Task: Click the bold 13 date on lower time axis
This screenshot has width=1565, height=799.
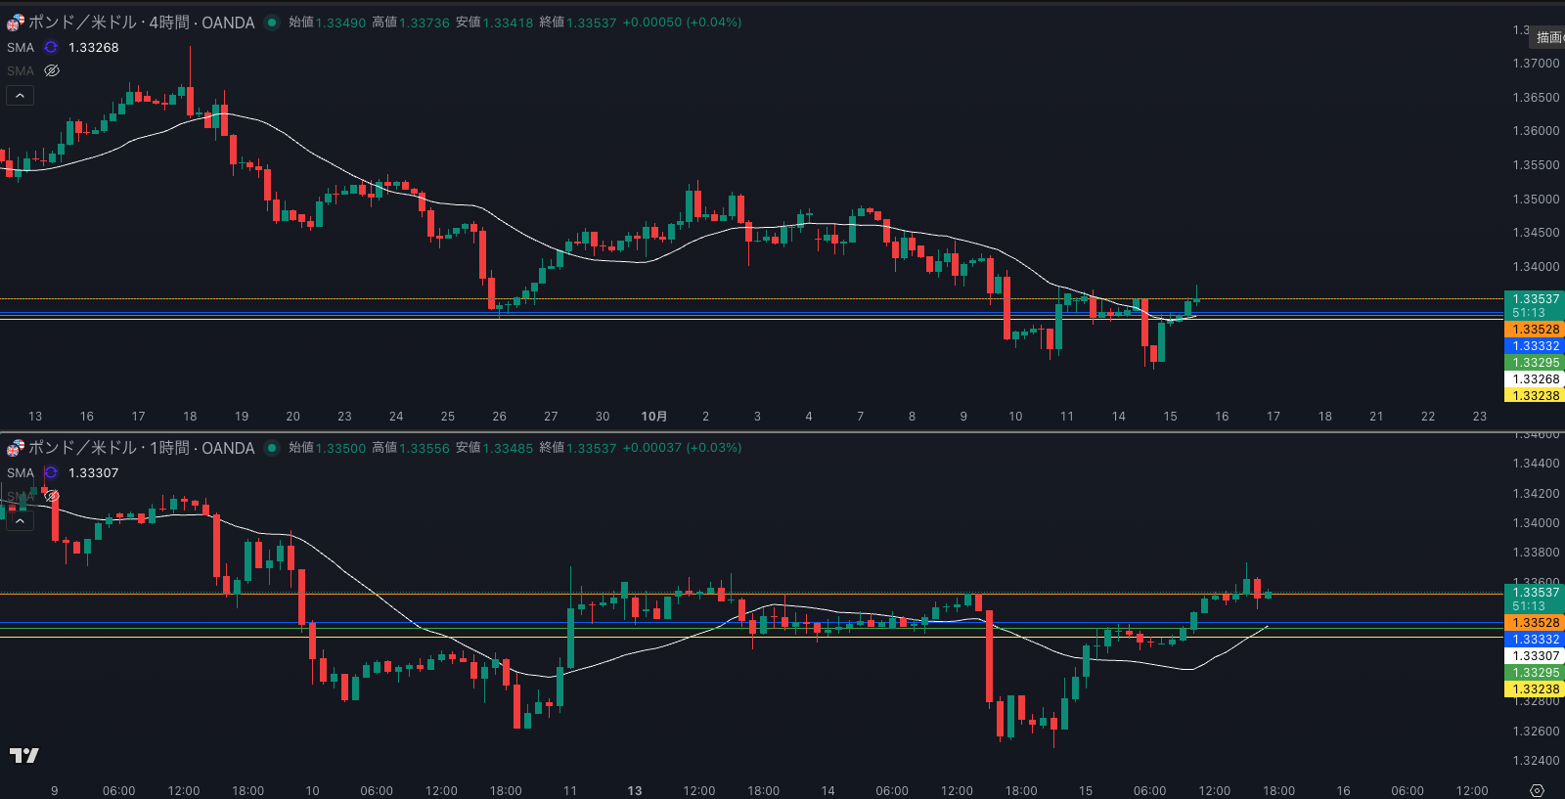Action: click(x=635, y=791)
